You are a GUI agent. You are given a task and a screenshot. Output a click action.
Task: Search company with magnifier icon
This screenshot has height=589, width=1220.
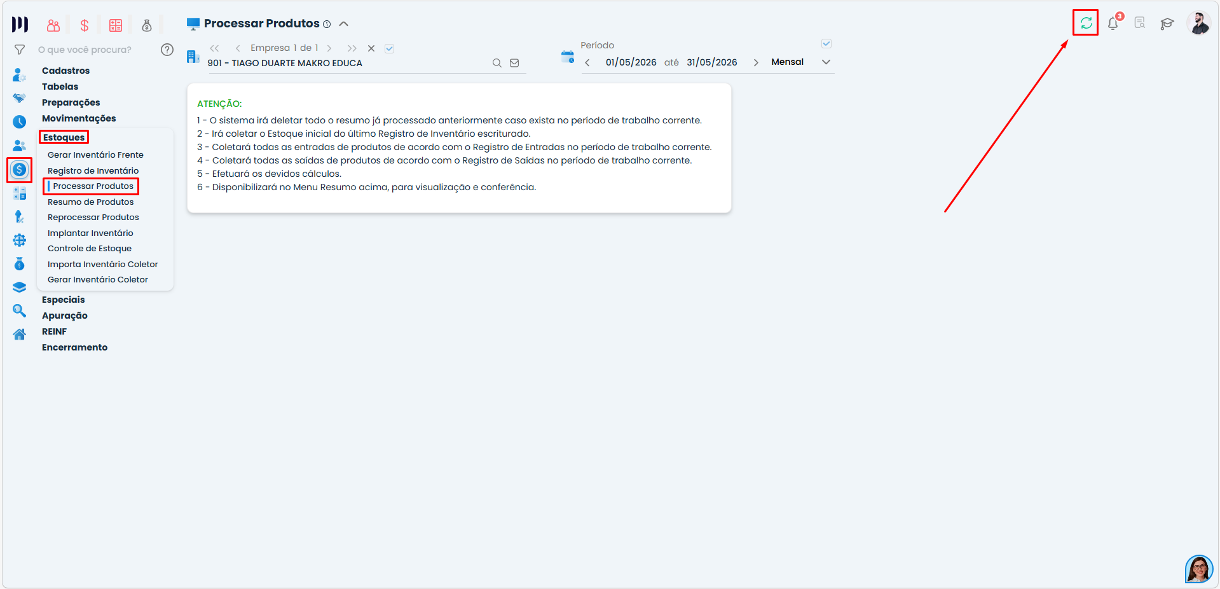tap(497, 63)
